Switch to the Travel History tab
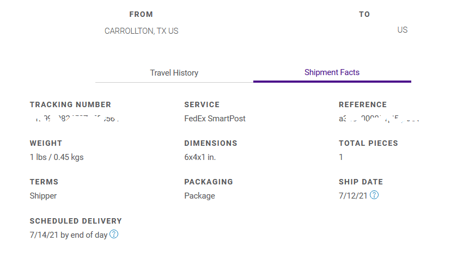 pos(174,73)
